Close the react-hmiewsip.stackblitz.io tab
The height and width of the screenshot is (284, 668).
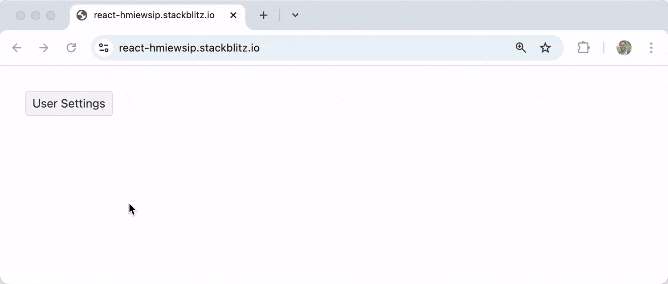[233, 15]
